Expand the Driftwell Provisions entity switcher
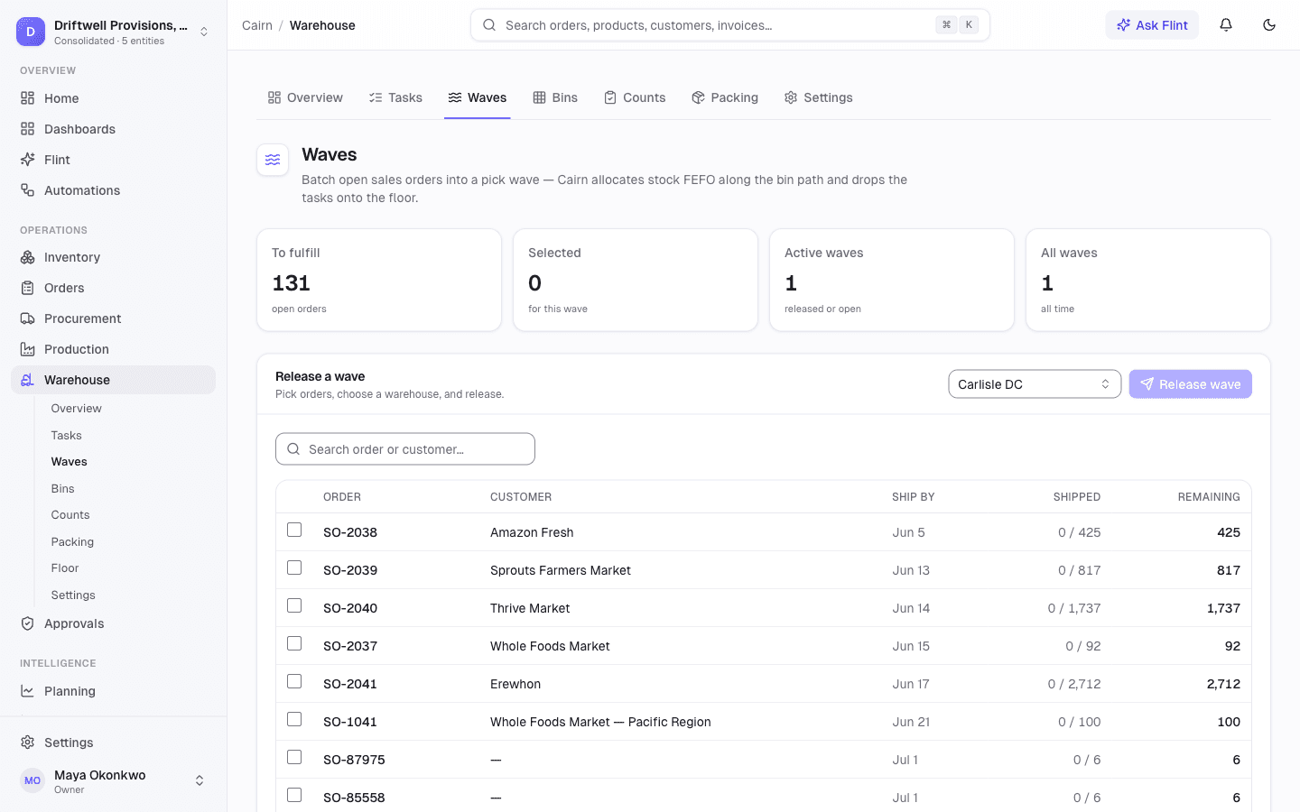This screenshot has height=812, width=1300. tap(204, 32)
